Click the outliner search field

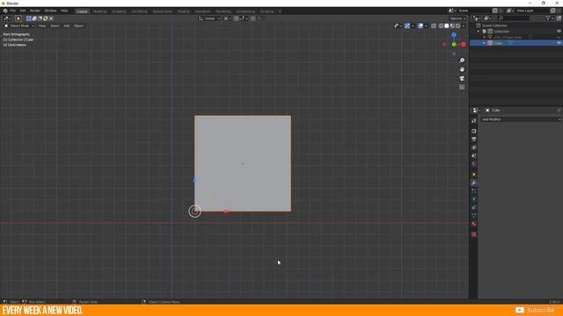tap(514, 18)
